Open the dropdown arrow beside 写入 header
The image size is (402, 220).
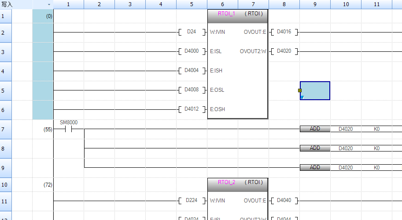pos(49,4)
